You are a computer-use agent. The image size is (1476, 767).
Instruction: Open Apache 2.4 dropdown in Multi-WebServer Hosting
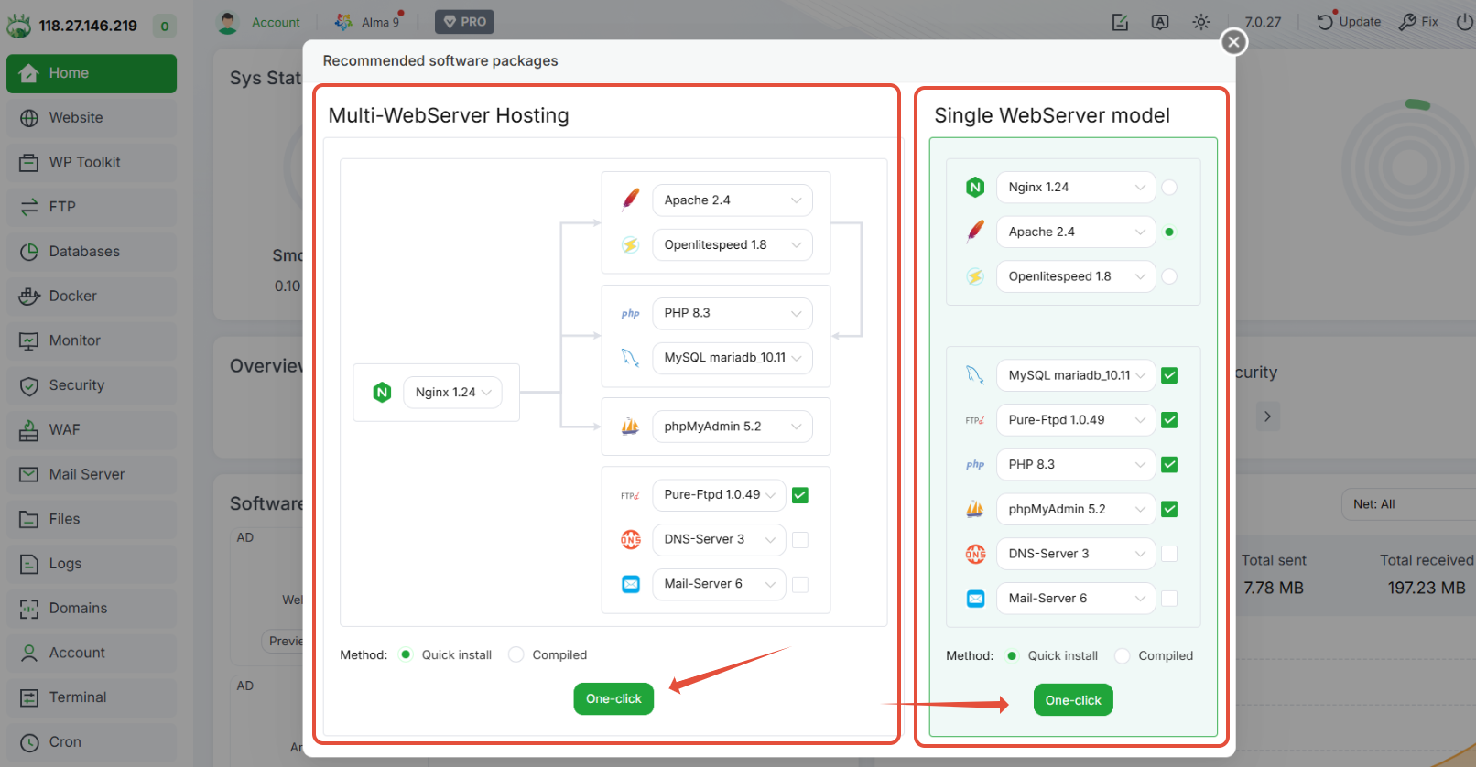[733, 200]
